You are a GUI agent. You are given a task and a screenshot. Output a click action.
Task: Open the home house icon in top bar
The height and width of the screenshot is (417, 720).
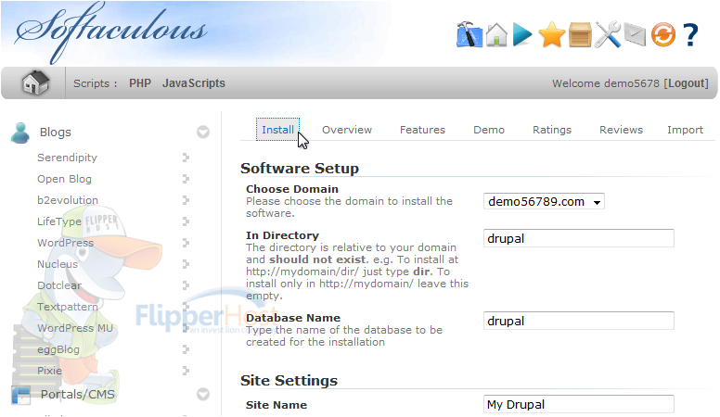(496, 34)
